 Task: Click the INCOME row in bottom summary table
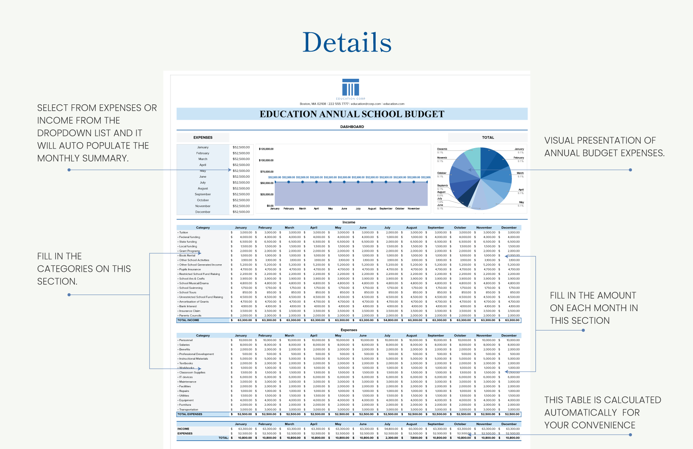pos(349,429)
